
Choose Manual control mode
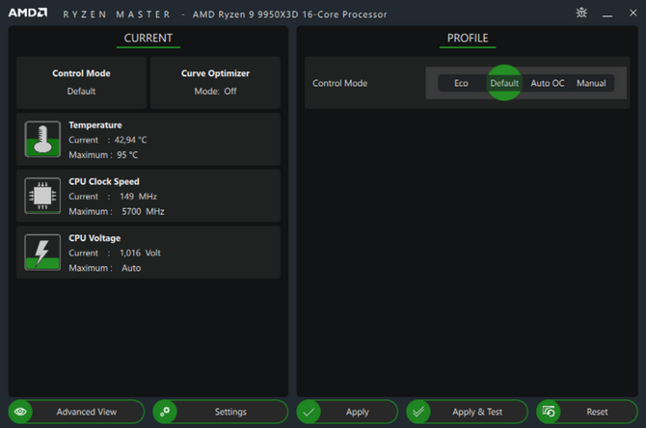click(591, 83)
